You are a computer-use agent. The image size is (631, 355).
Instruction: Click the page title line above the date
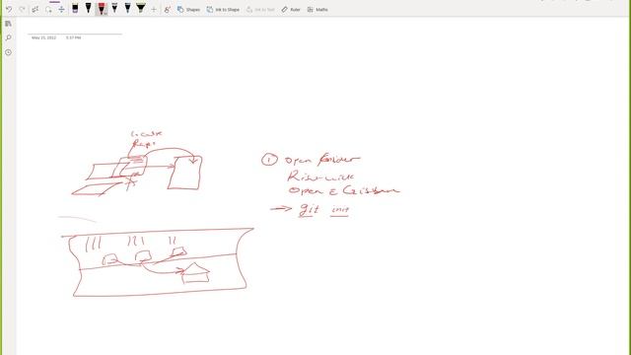(x=75, y=34)
